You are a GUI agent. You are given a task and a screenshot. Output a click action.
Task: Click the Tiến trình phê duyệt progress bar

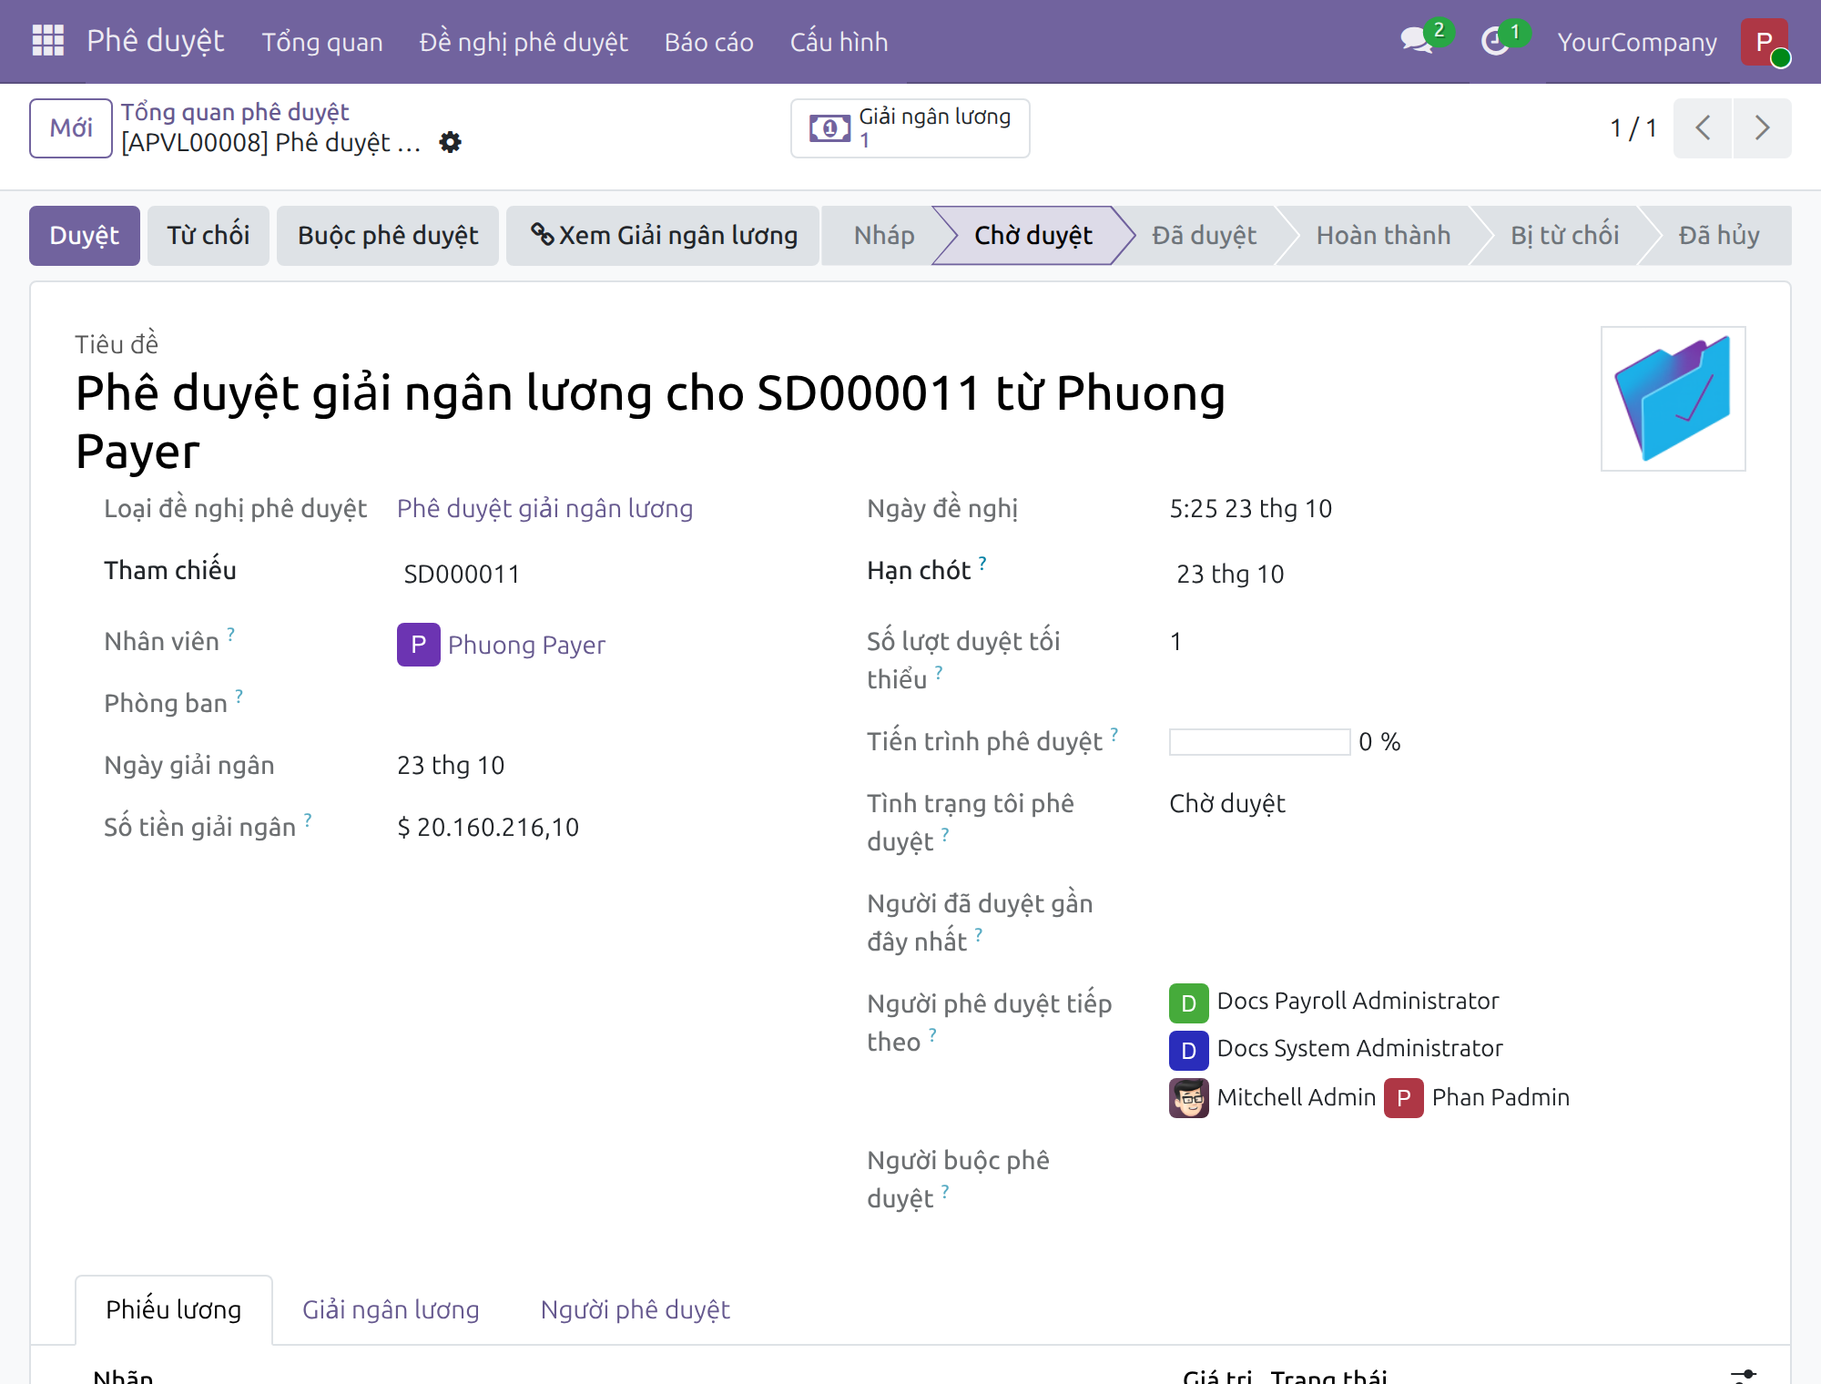1259,742
